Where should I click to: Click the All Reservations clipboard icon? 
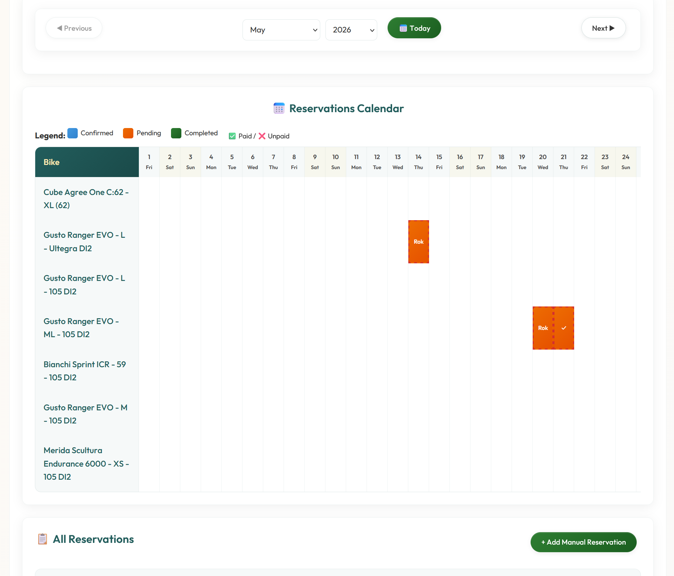tap(42, 539)
